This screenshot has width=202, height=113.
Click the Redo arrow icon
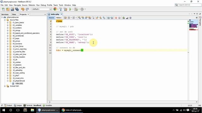(x=27, y=9)
